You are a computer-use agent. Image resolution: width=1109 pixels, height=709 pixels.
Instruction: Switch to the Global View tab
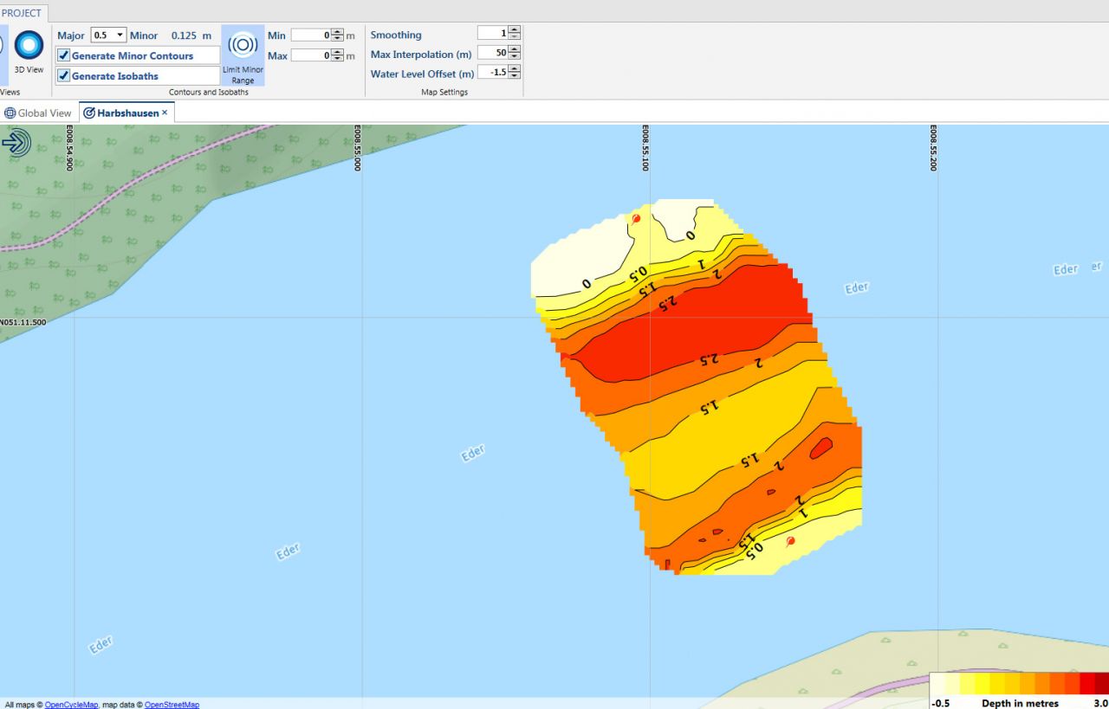pos(44,113)
